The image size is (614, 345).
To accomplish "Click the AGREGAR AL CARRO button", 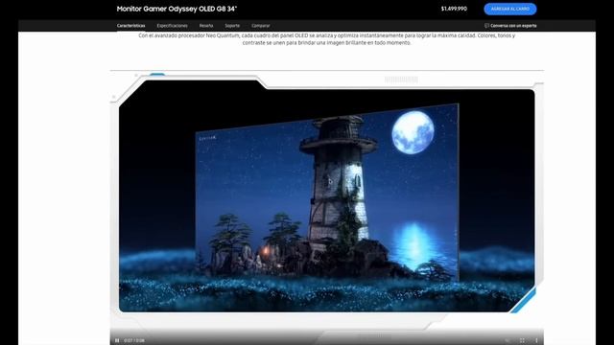I will click(510, 9).
